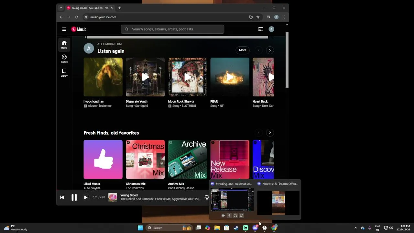
Task: Open the Chrome tab search dropdown
Action: [x=60, y=8]
